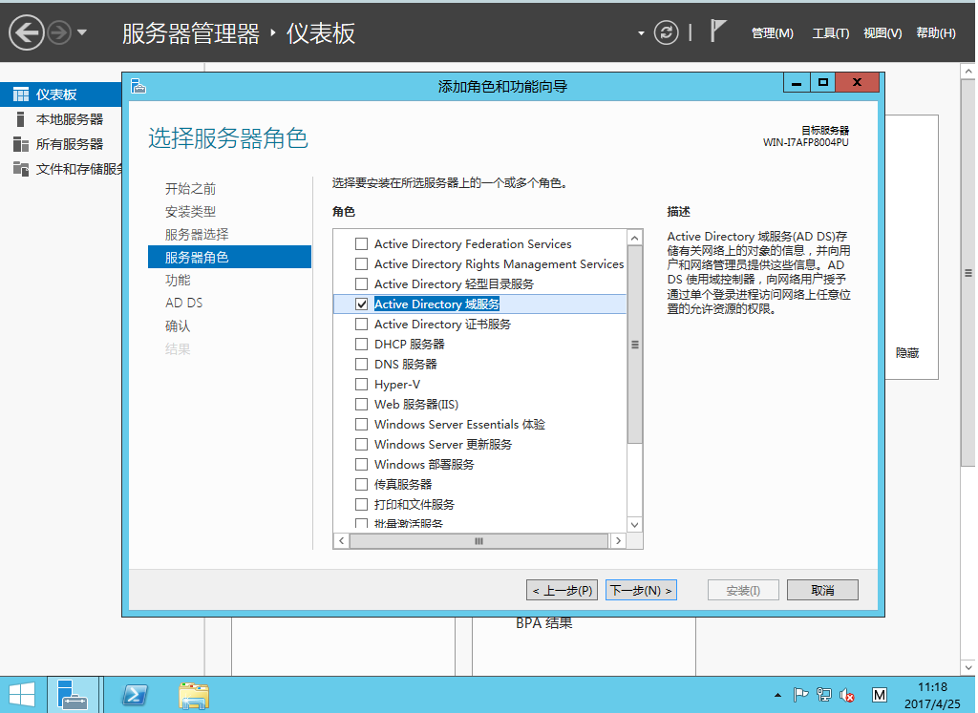
Task: Open the 管理(M) menu
Action: [x=772, y=33]
